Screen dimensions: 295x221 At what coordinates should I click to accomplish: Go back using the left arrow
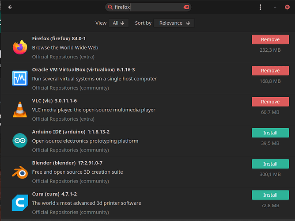(10, 7)
